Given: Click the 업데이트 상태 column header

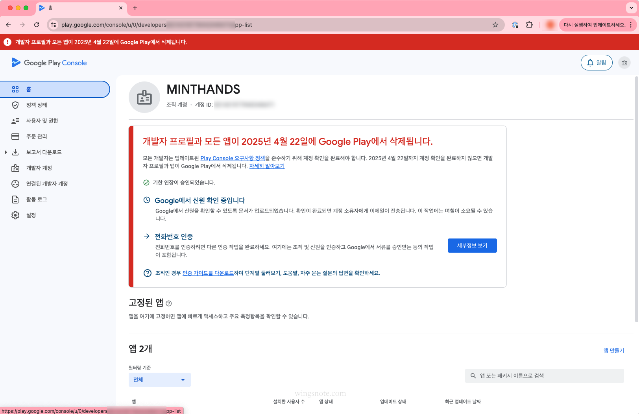Looking at the screenshot, I should coord(393,402).
